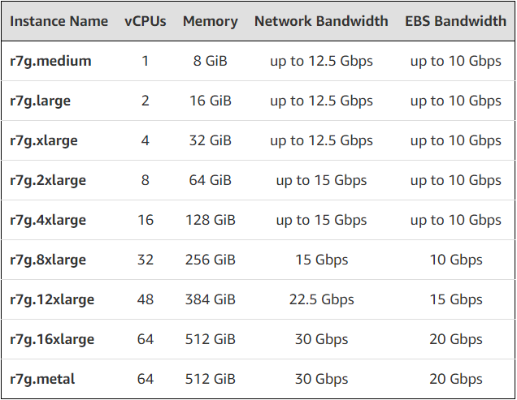Click the r7g.large instance name
This screenshot has height=400, width=517.
[x=41, y=101]
